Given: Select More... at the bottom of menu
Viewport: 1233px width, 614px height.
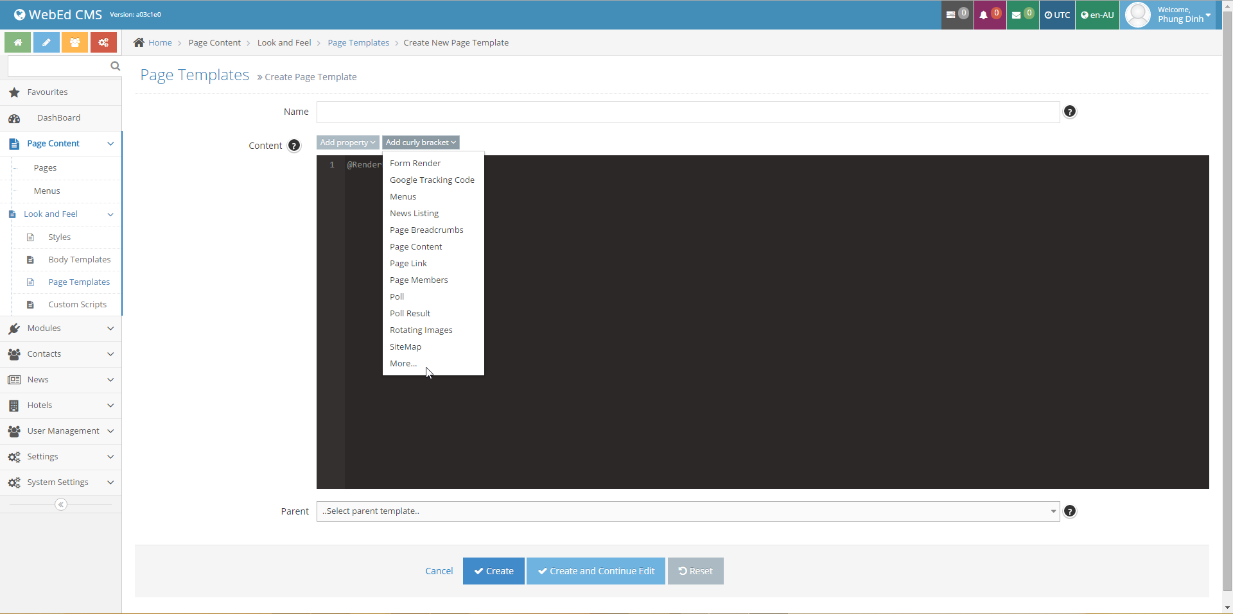Looking at the screenshot, I should pos(403,364).
